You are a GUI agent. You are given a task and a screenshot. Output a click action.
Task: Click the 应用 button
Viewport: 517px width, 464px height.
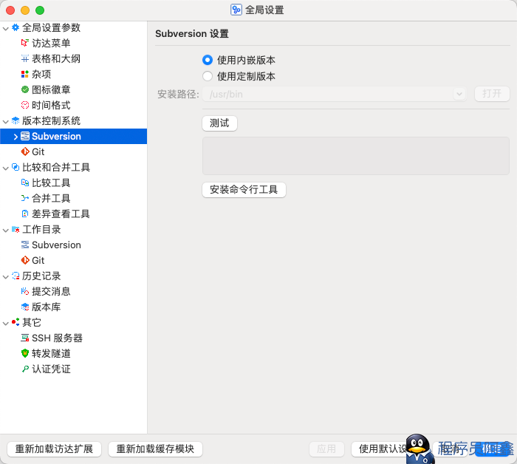point(326,448)
